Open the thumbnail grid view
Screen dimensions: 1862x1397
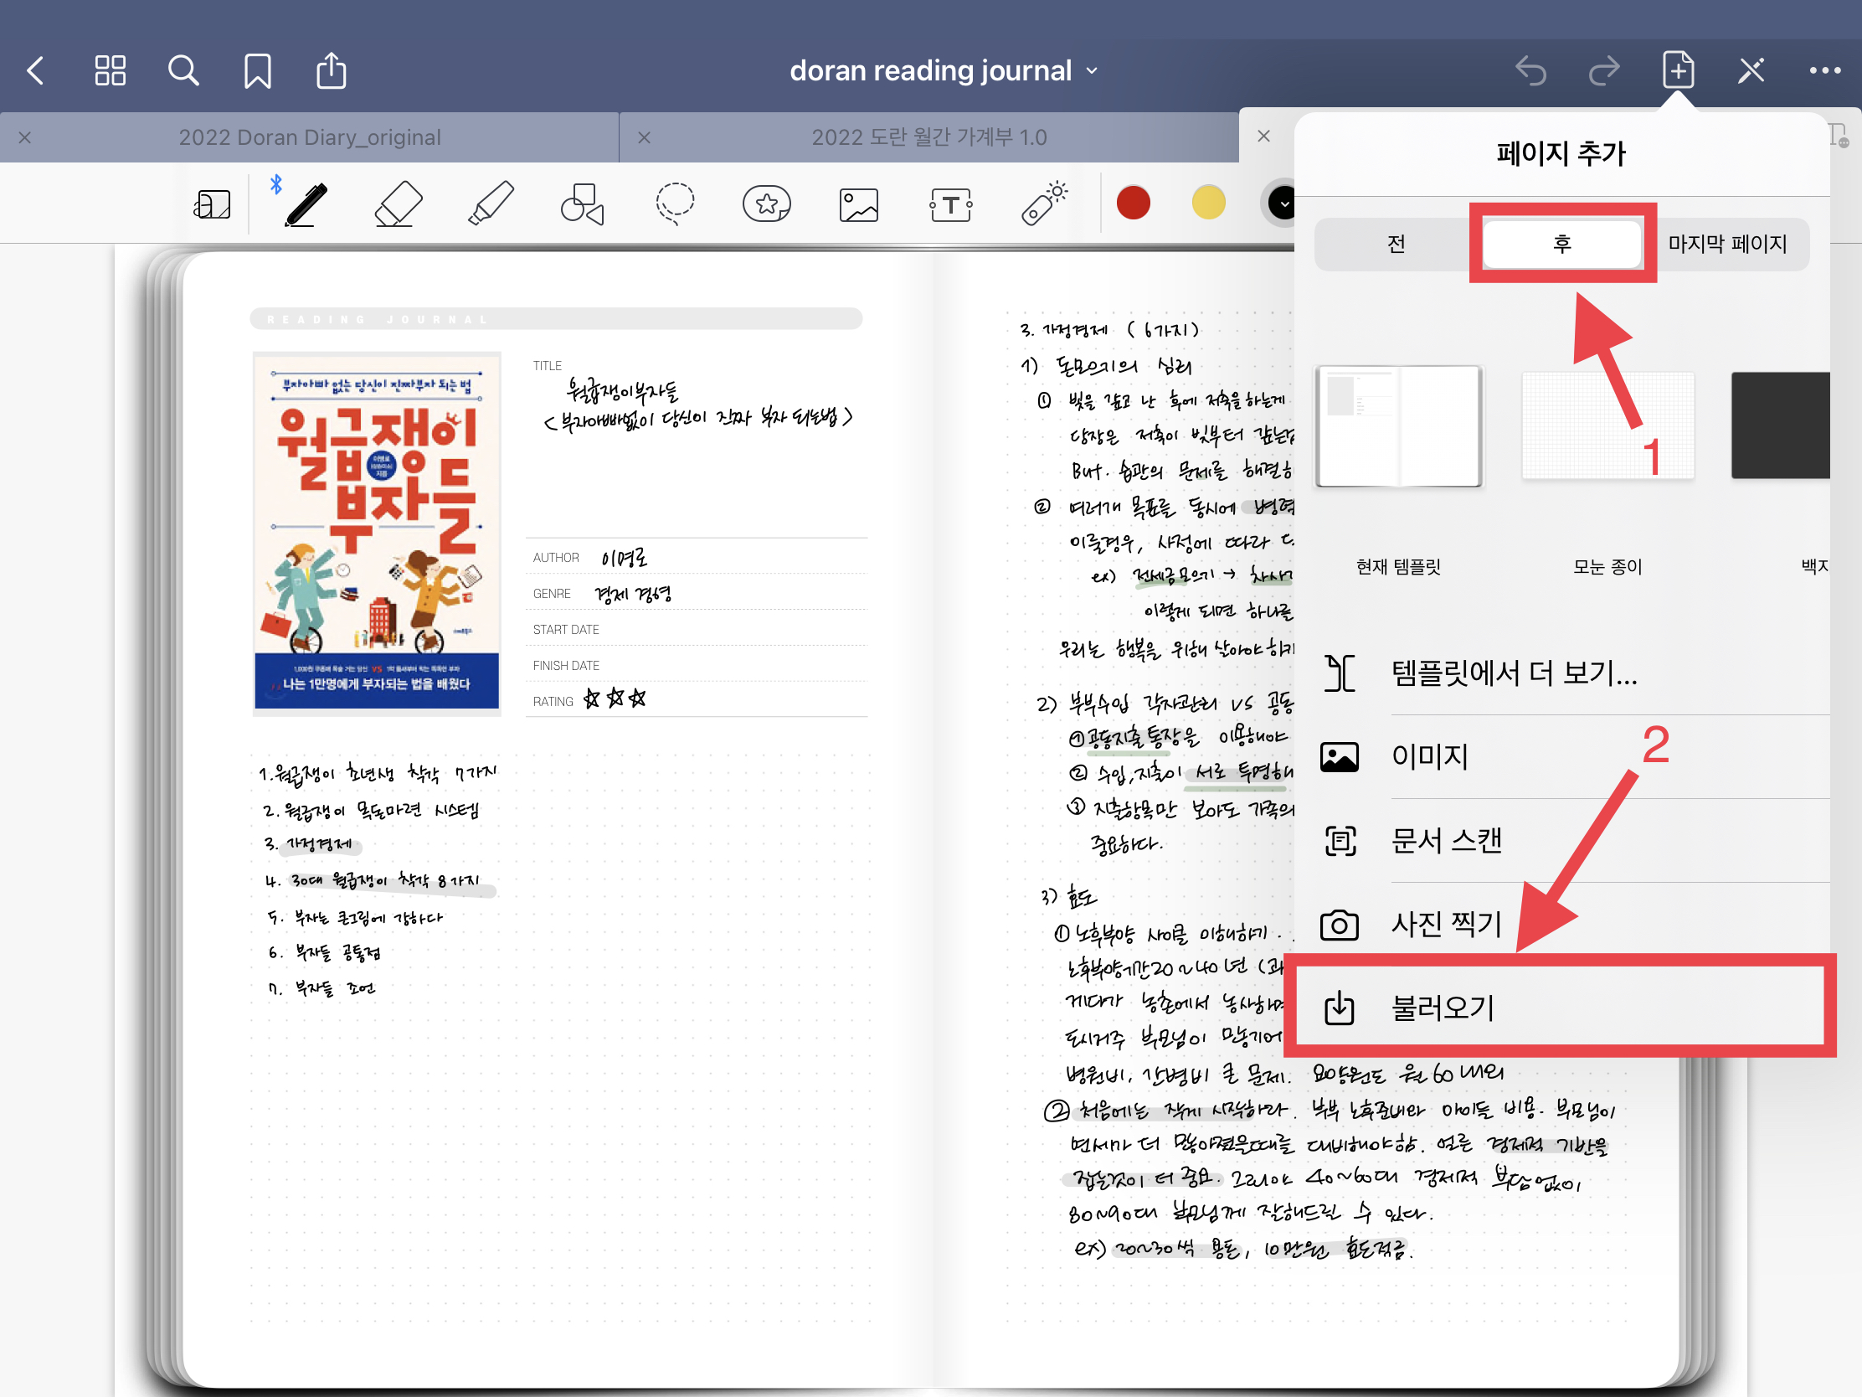click(x=110, y=70)
